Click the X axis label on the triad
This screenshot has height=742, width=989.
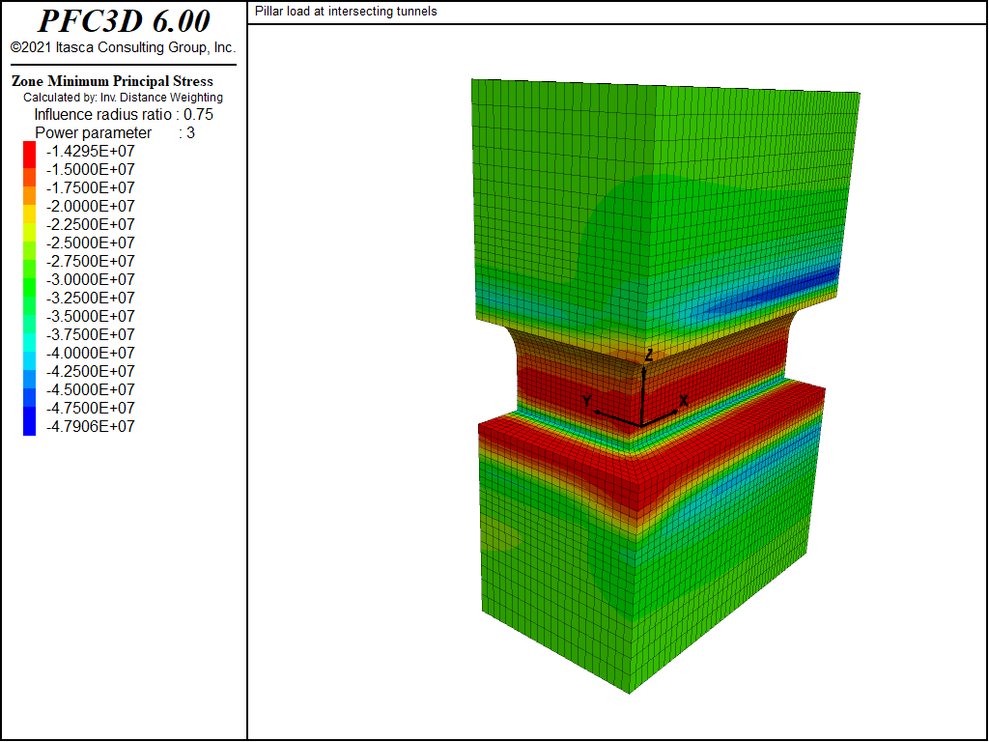point(684,401)
